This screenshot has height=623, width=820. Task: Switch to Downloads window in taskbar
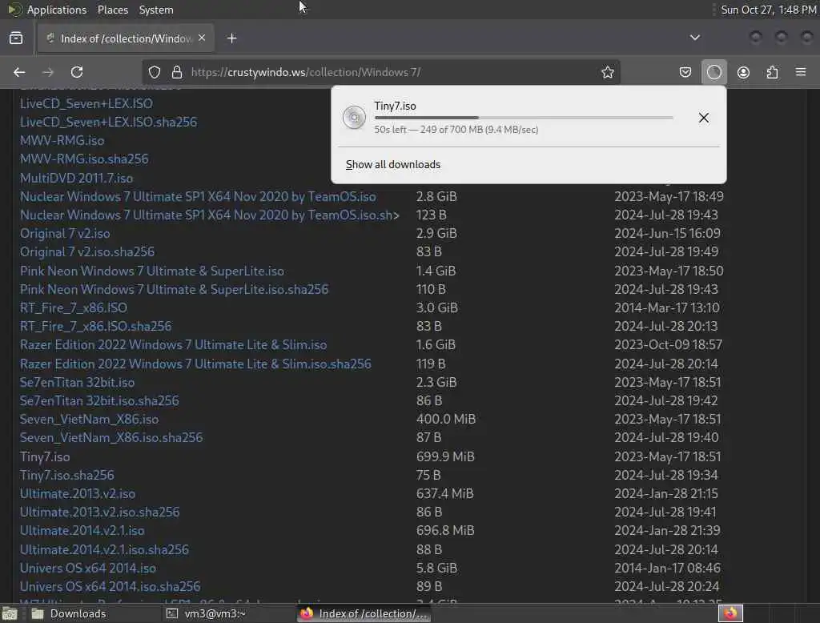(x=78, y=613)
